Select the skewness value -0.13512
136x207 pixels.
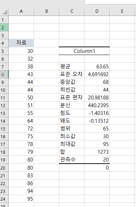(97, 121)
